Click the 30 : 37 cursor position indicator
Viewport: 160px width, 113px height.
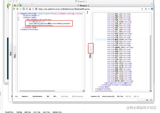[x=149, y=100]
